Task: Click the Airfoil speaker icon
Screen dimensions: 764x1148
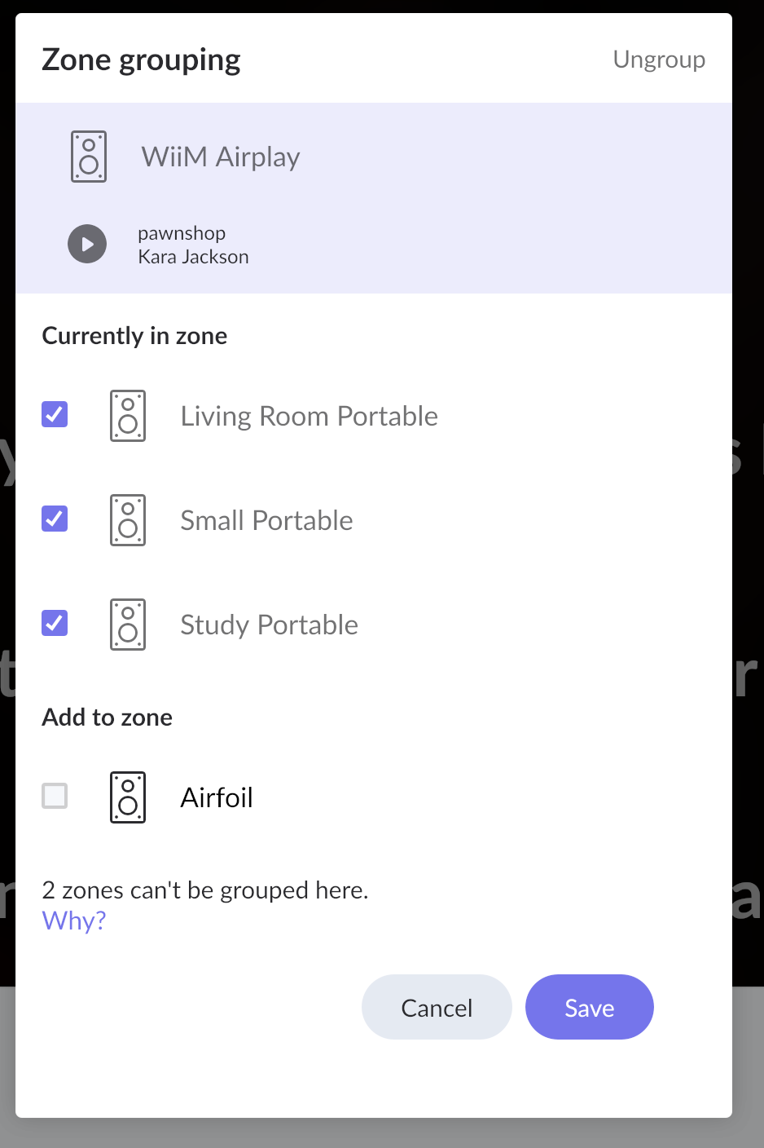Action: click(128, 797)
